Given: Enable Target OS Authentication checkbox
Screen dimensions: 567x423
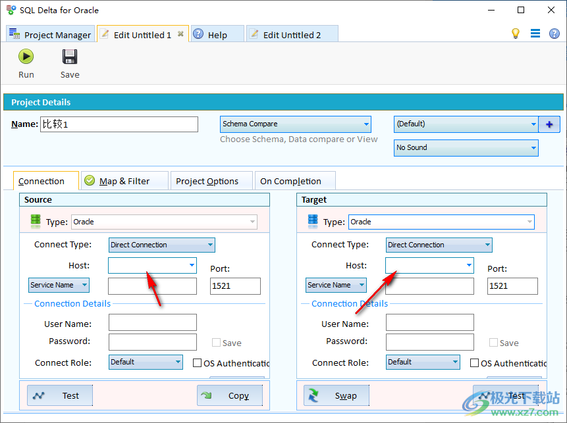Looking at the screenshot, I should (474, 362).
